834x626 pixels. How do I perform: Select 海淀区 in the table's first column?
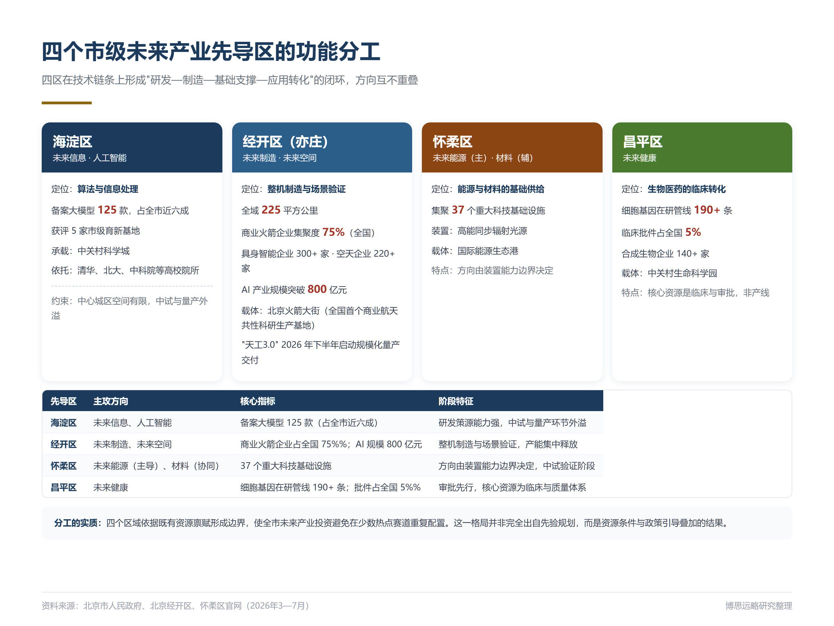pos(64,423)
